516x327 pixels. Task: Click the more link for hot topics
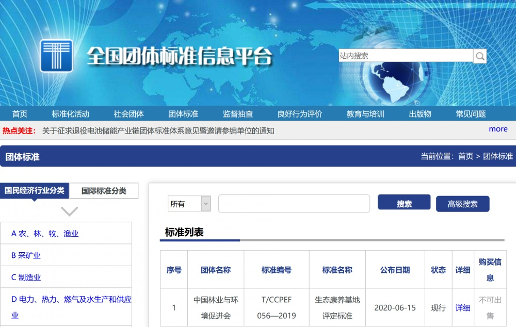tap(498, 129)
